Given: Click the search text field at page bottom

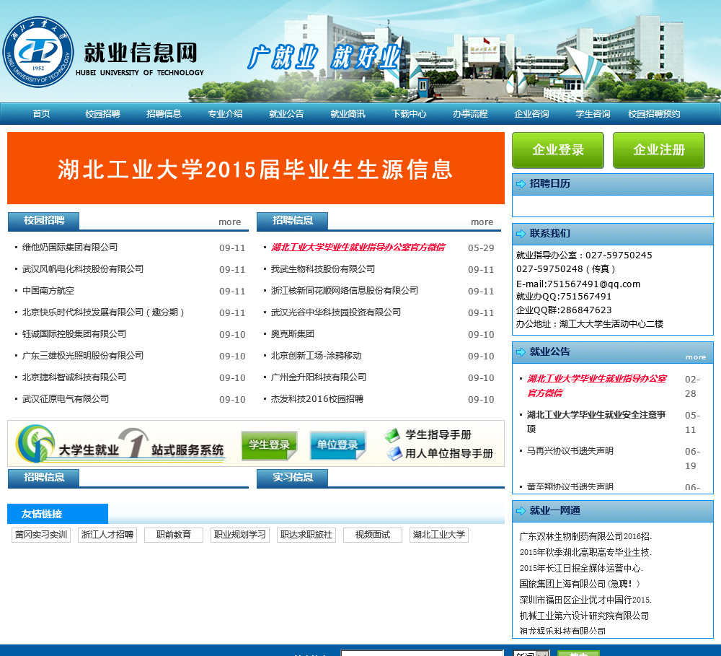Looking at the screenshot, I should pyautogui.click(x=422, y=653).
